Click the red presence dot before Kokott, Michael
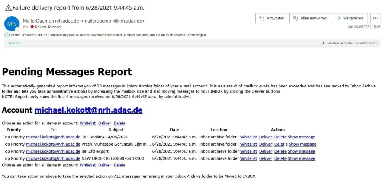 (x=32, y=27)
